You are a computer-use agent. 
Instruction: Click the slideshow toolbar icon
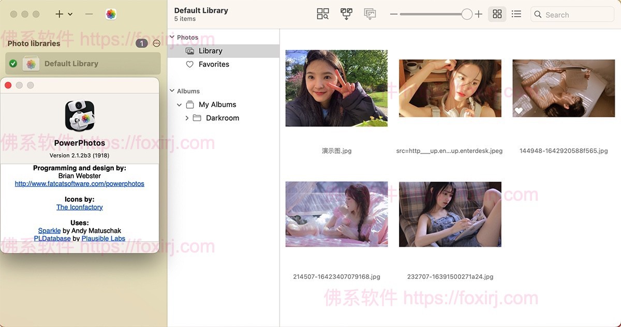coord(370,13)
